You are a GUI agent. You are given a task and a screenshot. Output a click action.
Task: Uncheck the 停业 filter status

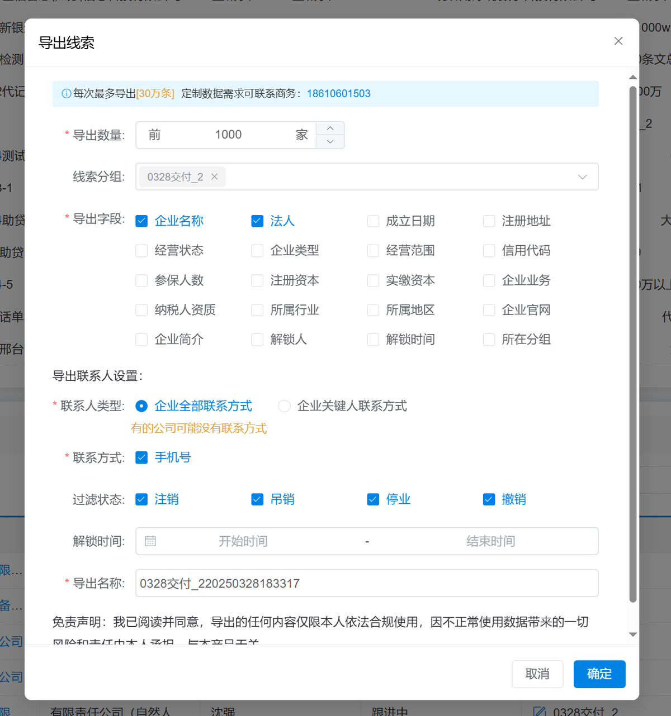tap(373, 499)
